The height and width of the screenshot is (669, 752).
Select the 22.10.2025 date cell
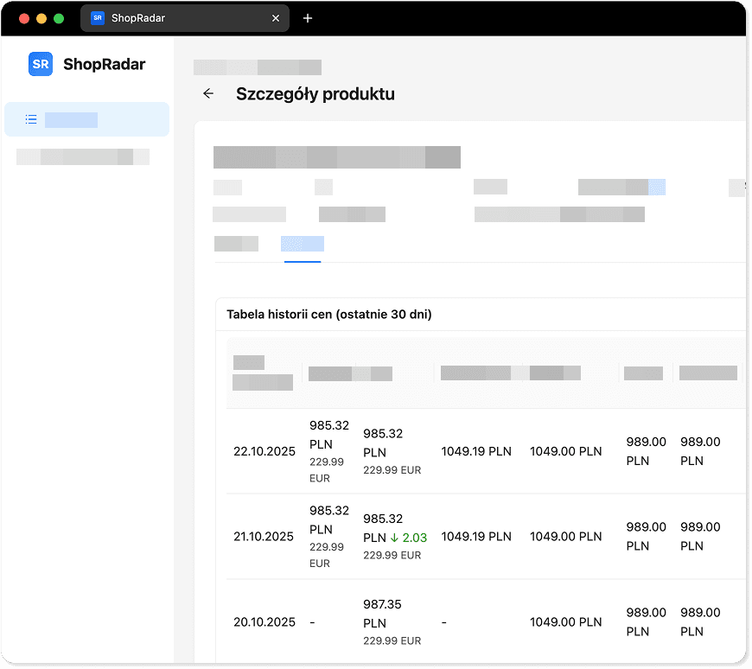[264, 451]
